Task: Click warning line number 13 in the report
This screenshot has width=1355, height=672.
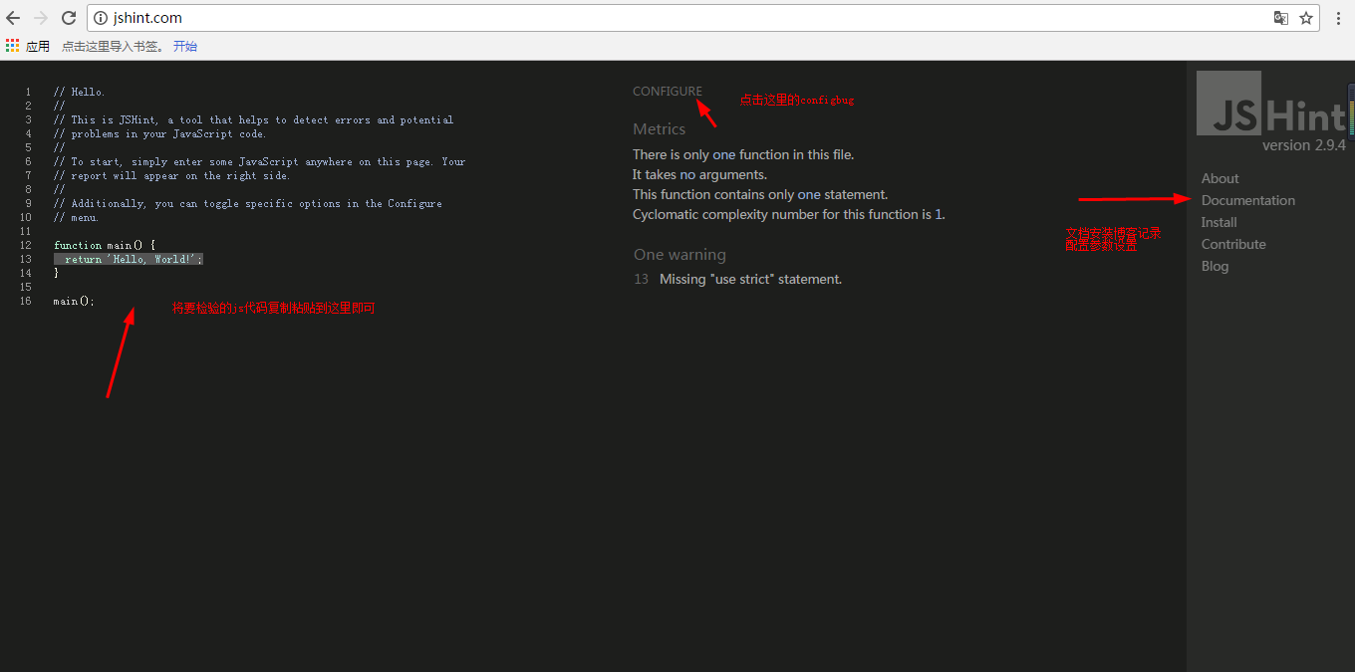Action: click(641, 279)
